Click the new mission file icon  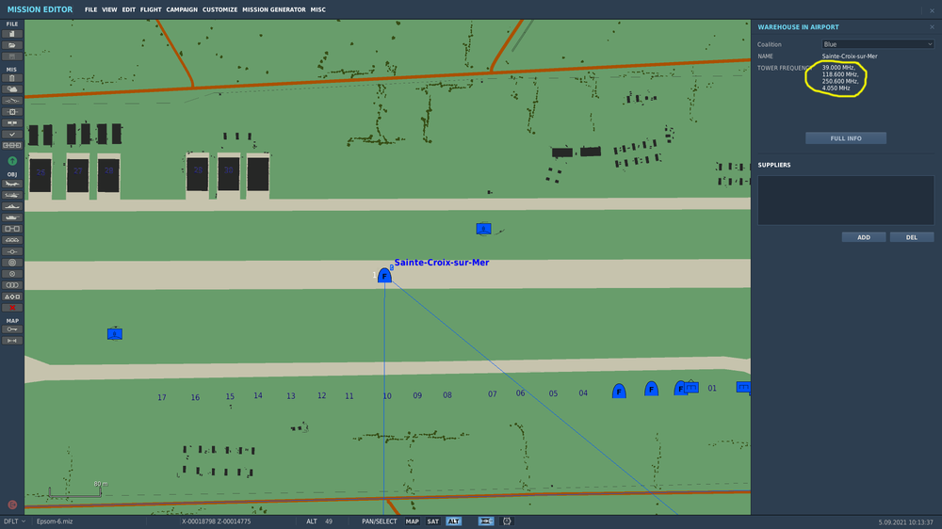tap(12, 34)
